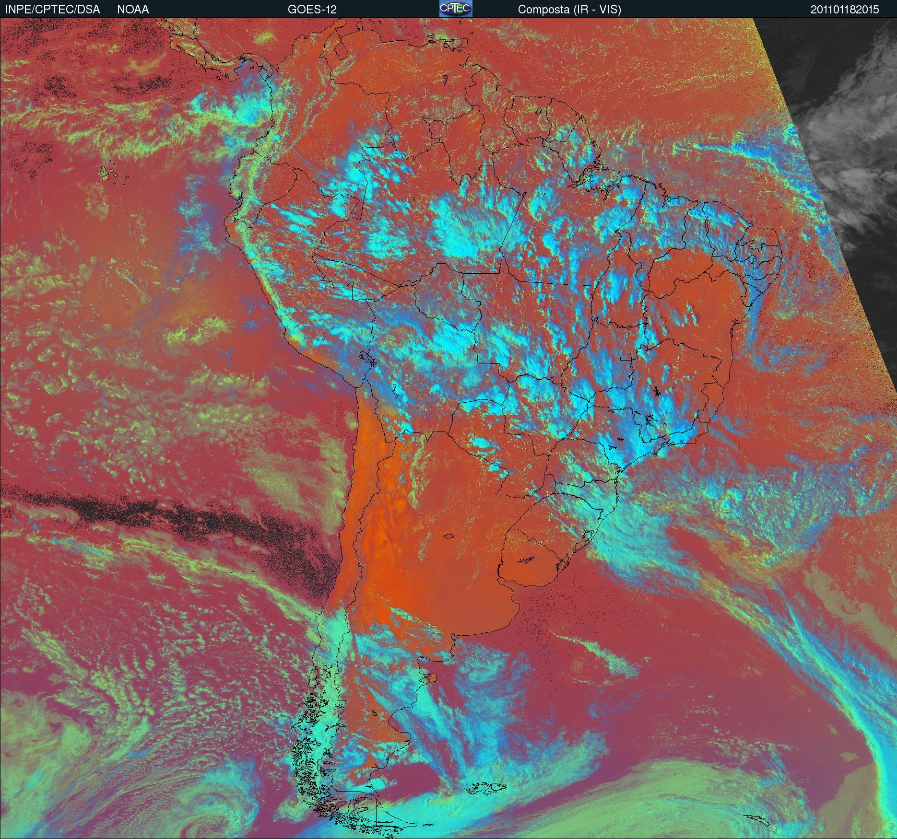Click the Composta (IR - VIS) title
The height and width of the screenshot is (839, 897).
[x=569, y=9]
